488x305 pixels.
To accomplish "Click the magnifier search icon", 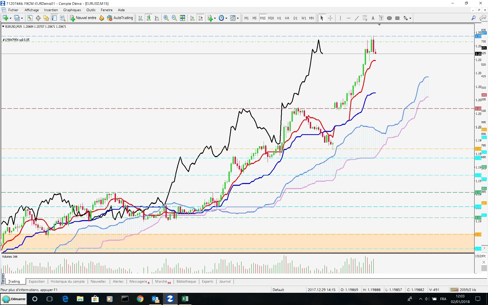I will [x=473, y=18].
